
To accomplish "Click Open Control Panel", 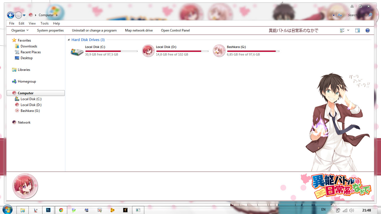I will [x=175, y=30].
